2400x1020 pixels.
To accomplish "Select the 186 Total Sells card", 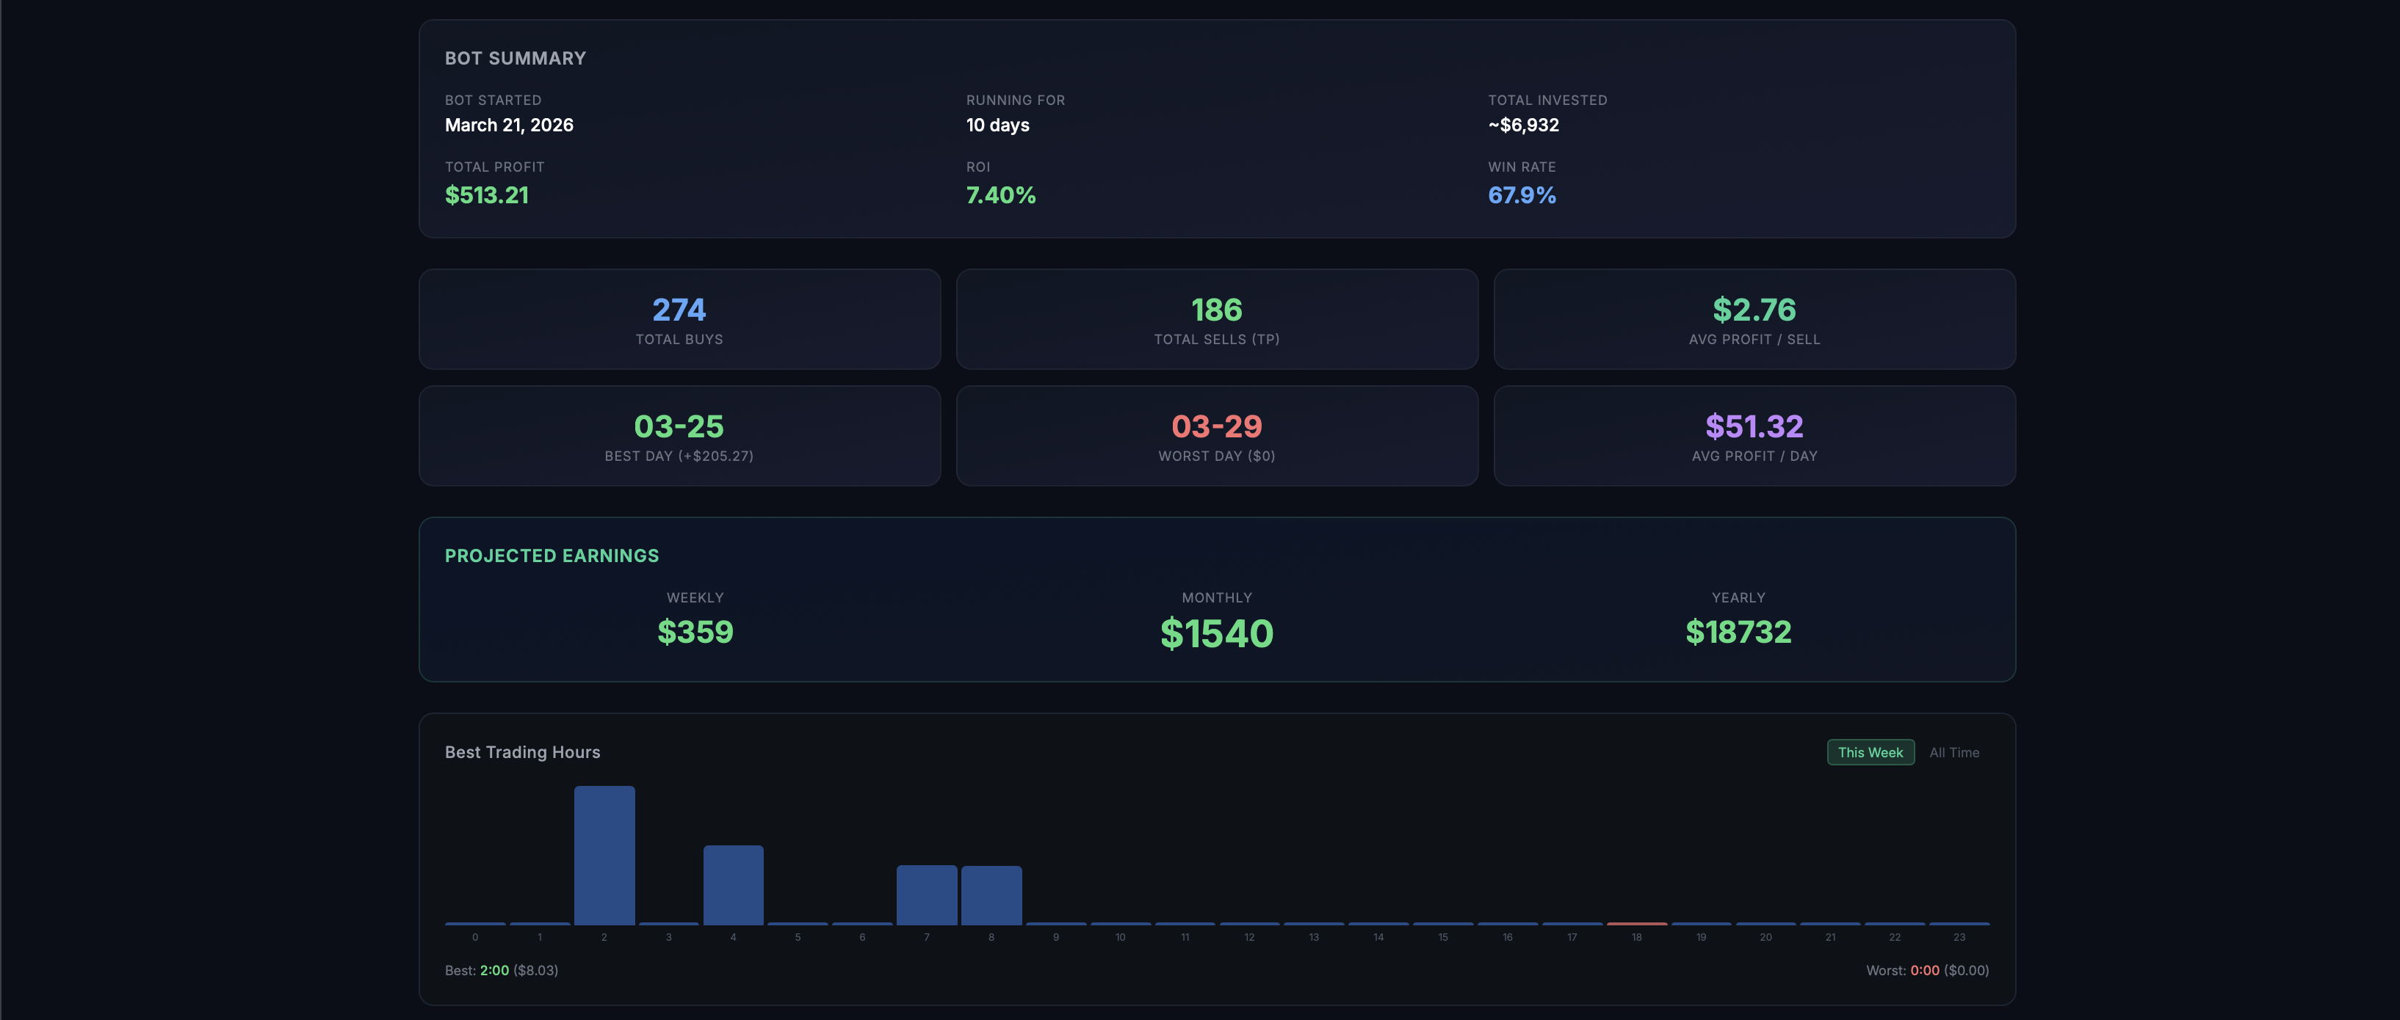I will pos(1217,319).
